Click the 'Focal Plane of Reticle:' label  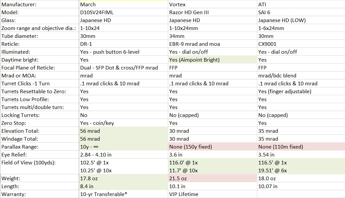coord(40,68)
